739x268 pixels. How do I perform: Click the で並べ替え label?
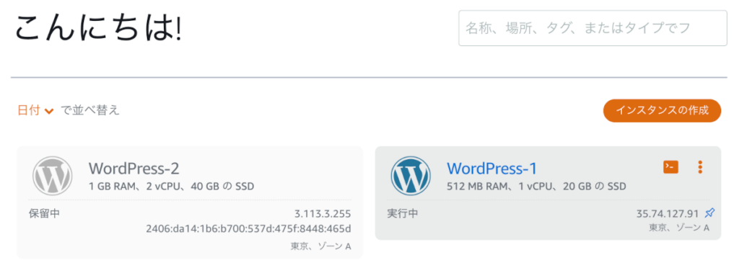tap(90, 110)
